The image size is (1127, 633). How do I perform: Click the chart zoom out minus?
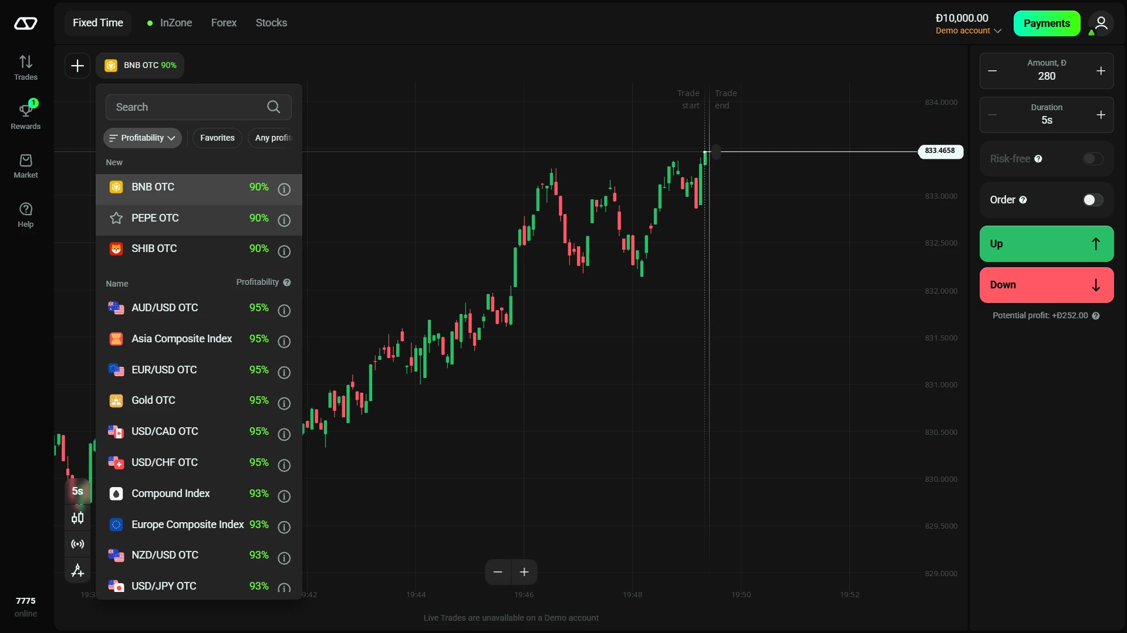coord(498,572)
